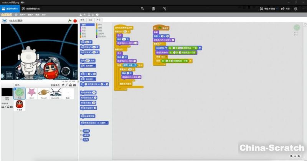Click the Photos delete trash icon
Image resolution: width=307 pixels, height=161 pixels.
pos(153,8)
